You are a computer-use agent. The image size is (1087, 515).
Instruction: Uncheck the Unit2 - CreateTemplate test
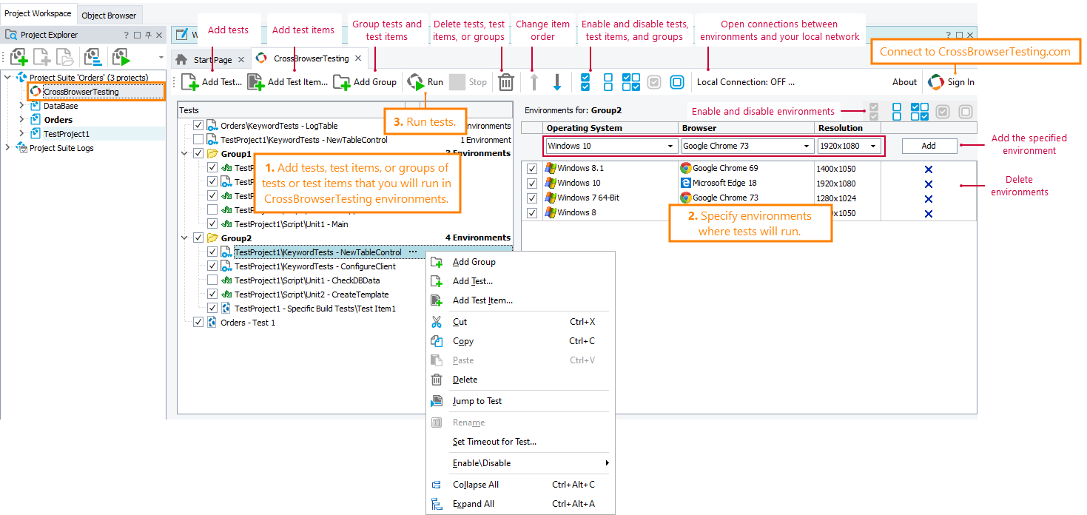coord(212,294)
